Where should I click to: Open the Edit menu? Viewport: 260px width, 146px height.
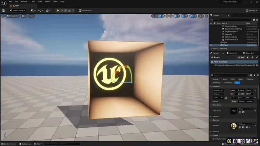[x=16, y=2]
